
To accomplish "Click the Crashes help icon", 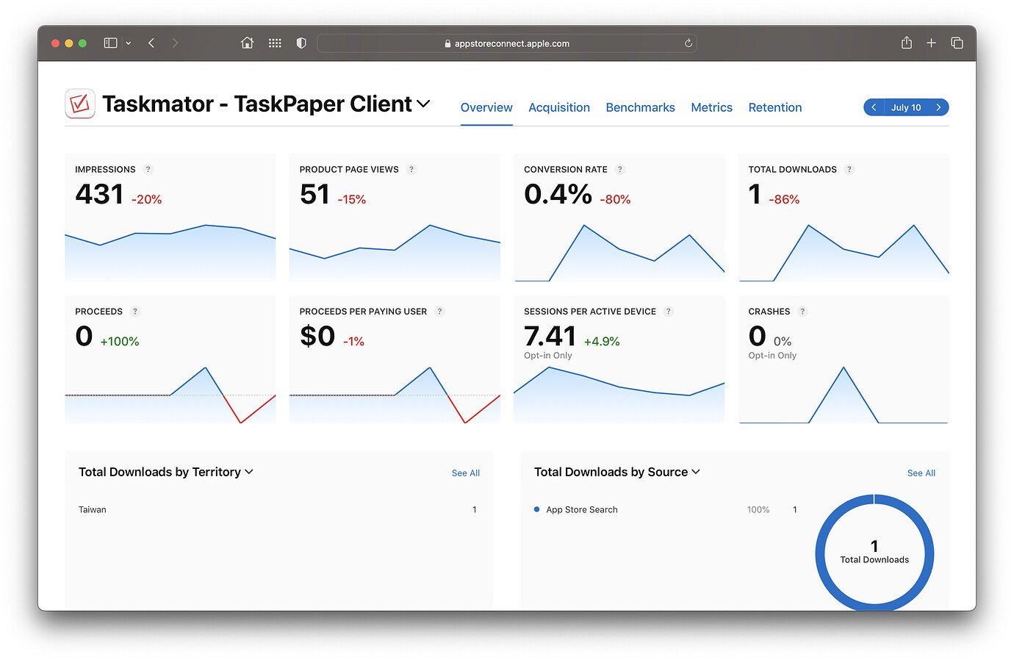I will click(802, 311).
